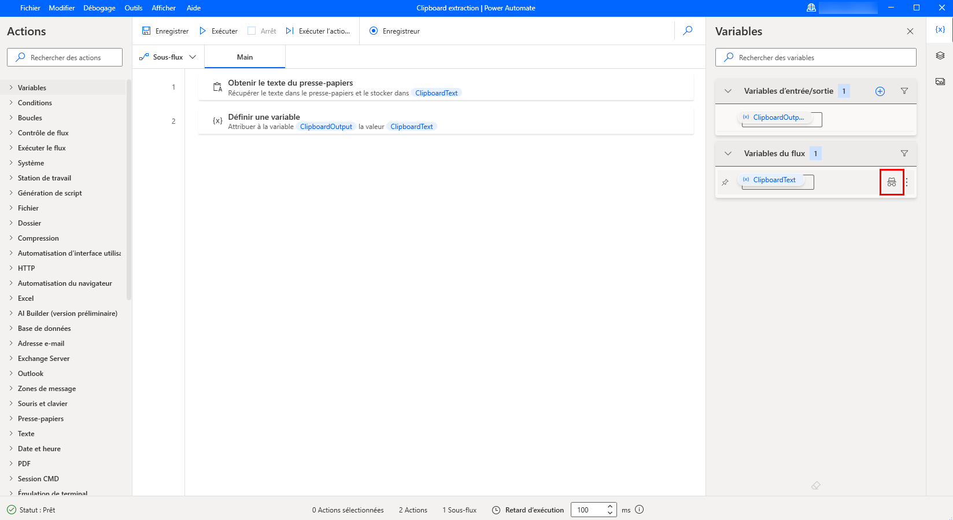Mark ClipboardText as sensitive
Viewport: 953px width, 520px height.
pyautogui.click(x=892, y=182)
